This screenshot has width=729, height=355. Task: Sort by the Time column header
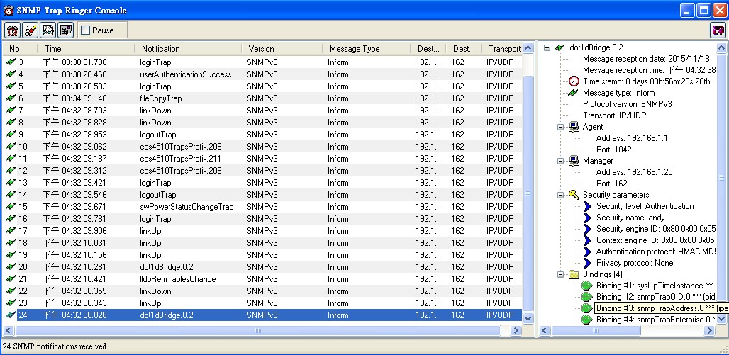pyautogui.click(x=86, y=49)
